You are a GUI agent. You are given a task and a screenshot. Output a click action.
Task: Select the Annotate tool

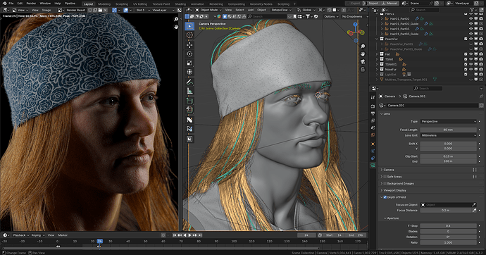(189, 82)
